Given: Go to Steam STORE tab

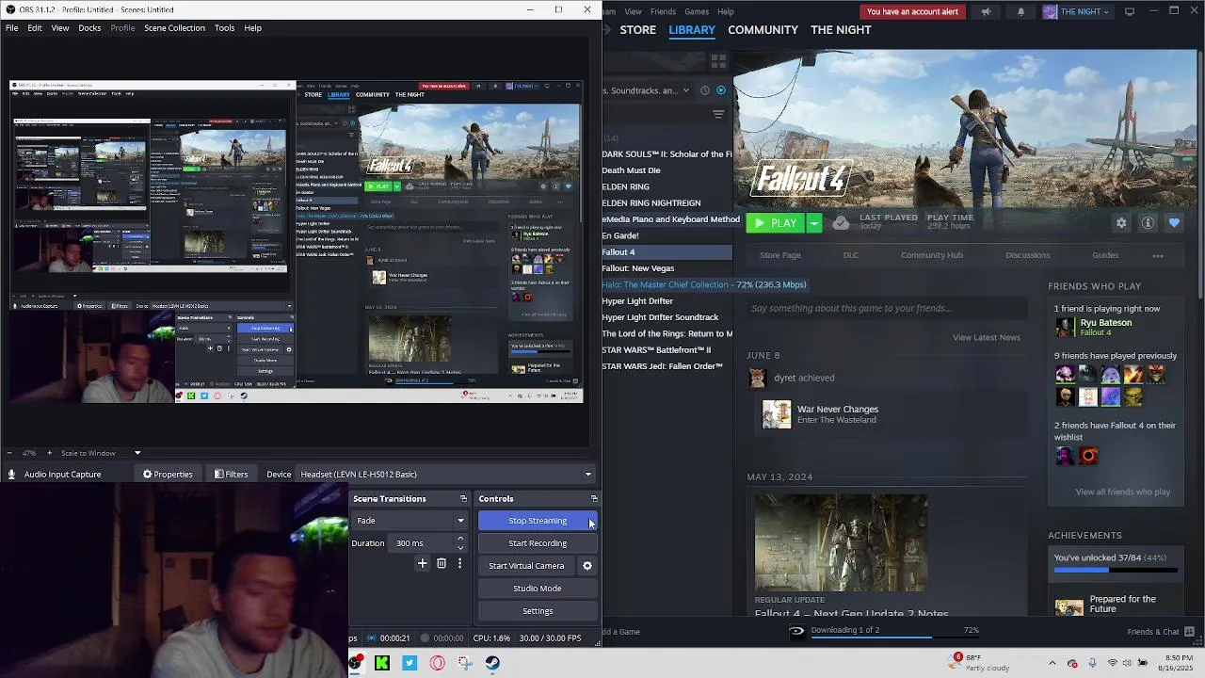Looking at the screenshot, I should (637, 30).
